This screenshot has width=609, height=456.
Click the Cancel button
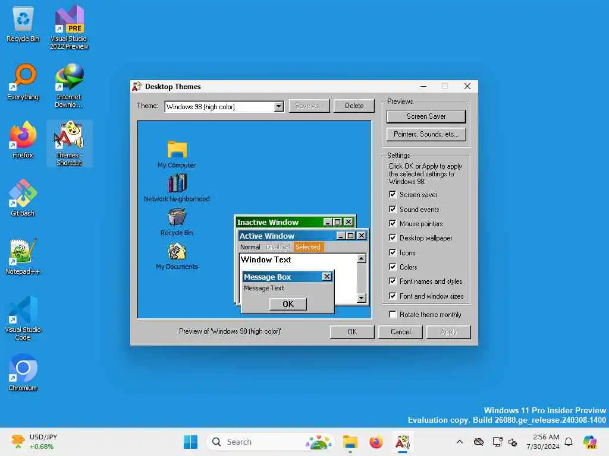coord(400,332)
